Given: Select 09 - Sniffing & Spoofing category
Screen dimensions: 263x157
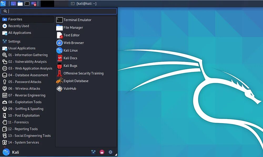Looking at the screenshot, I should click(x=27, y=109).
